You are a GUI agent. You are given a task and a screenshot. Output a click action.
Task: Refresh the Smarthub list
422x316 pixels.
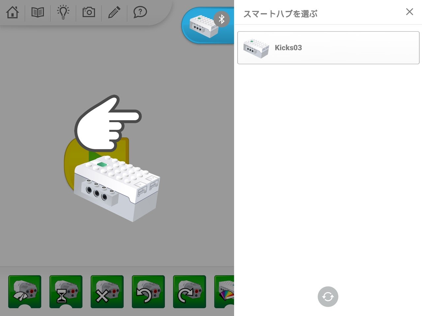328,297
